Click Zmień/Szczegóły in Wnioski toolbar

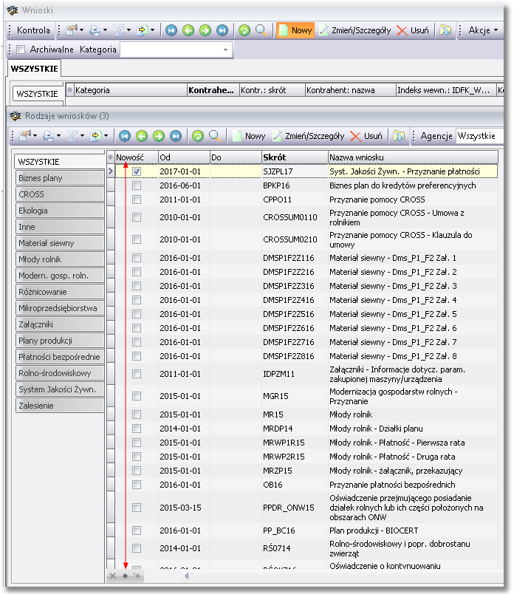click(355, 30)
